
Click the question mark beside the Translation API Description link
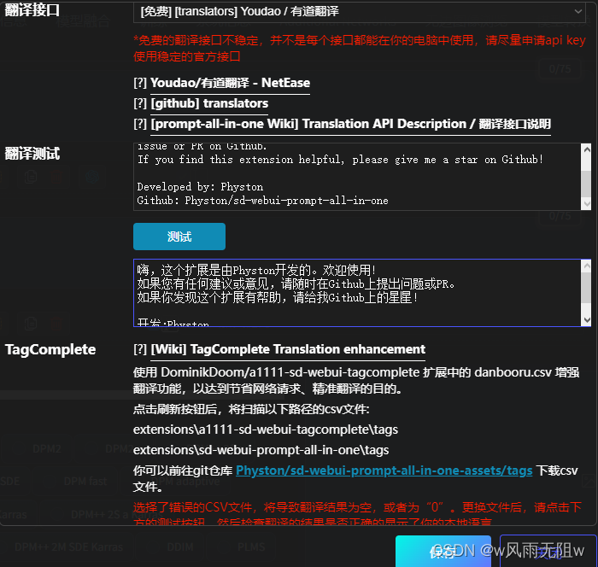(140, 124)
